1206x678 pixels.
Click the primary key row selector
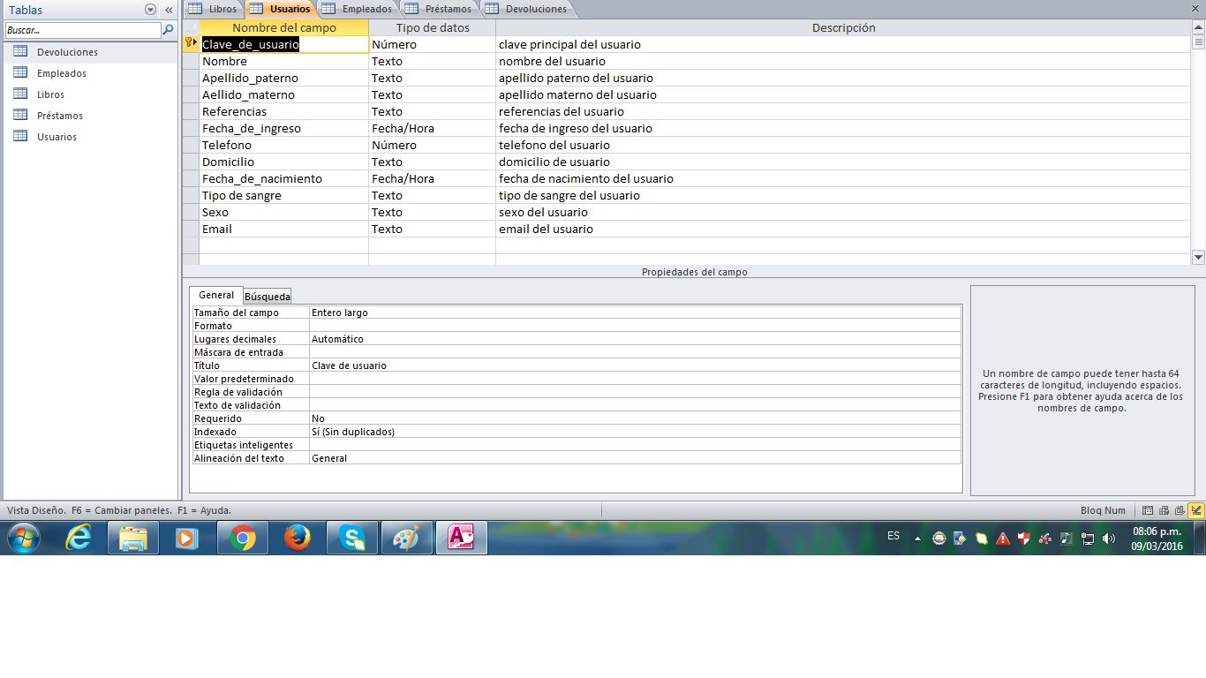click(190, 44)
